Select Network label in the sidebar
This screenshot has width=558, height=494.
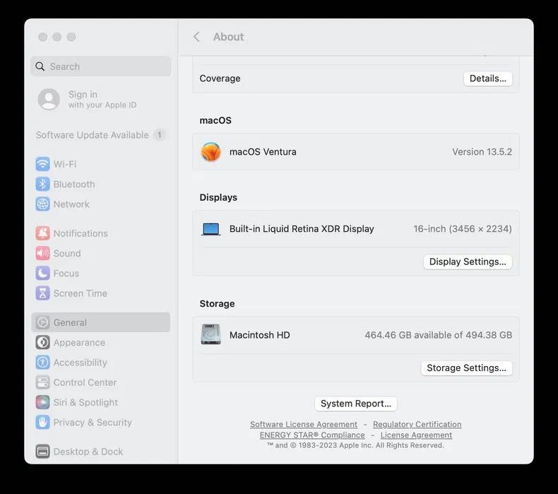click(x=71, y=204)
